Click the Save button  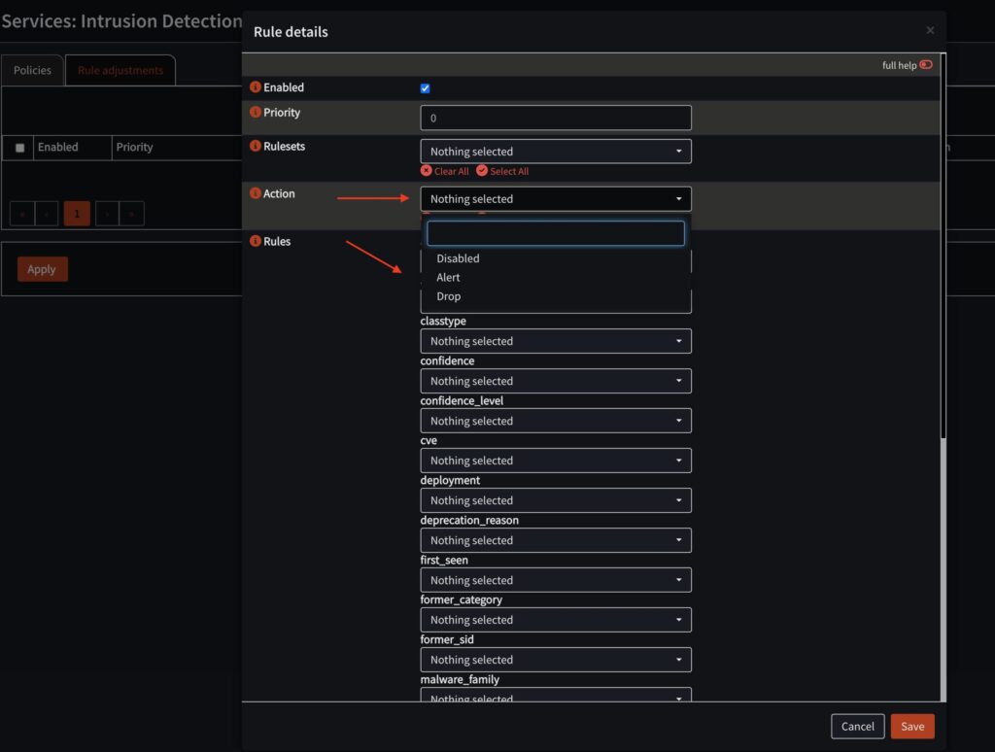click(x=911, y=726)
